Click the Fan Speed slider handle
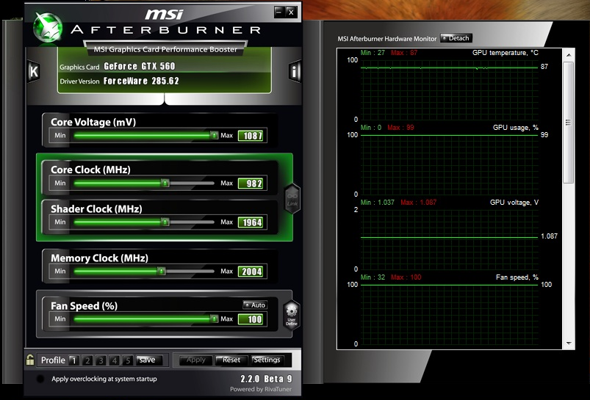This screenshot has height=400, width=590. click(214, 319)
